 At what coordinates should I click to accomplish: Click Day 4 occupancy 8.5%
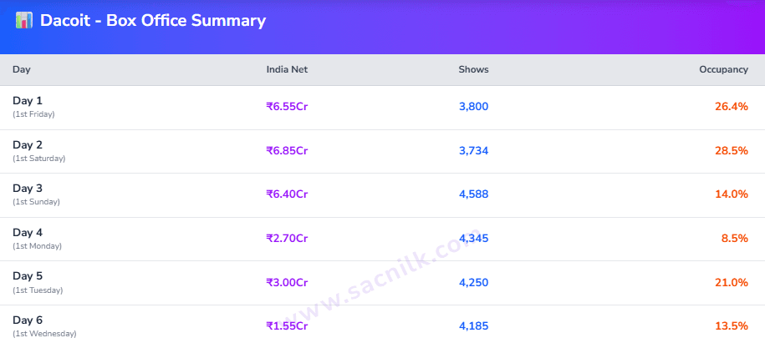[734, 239]
